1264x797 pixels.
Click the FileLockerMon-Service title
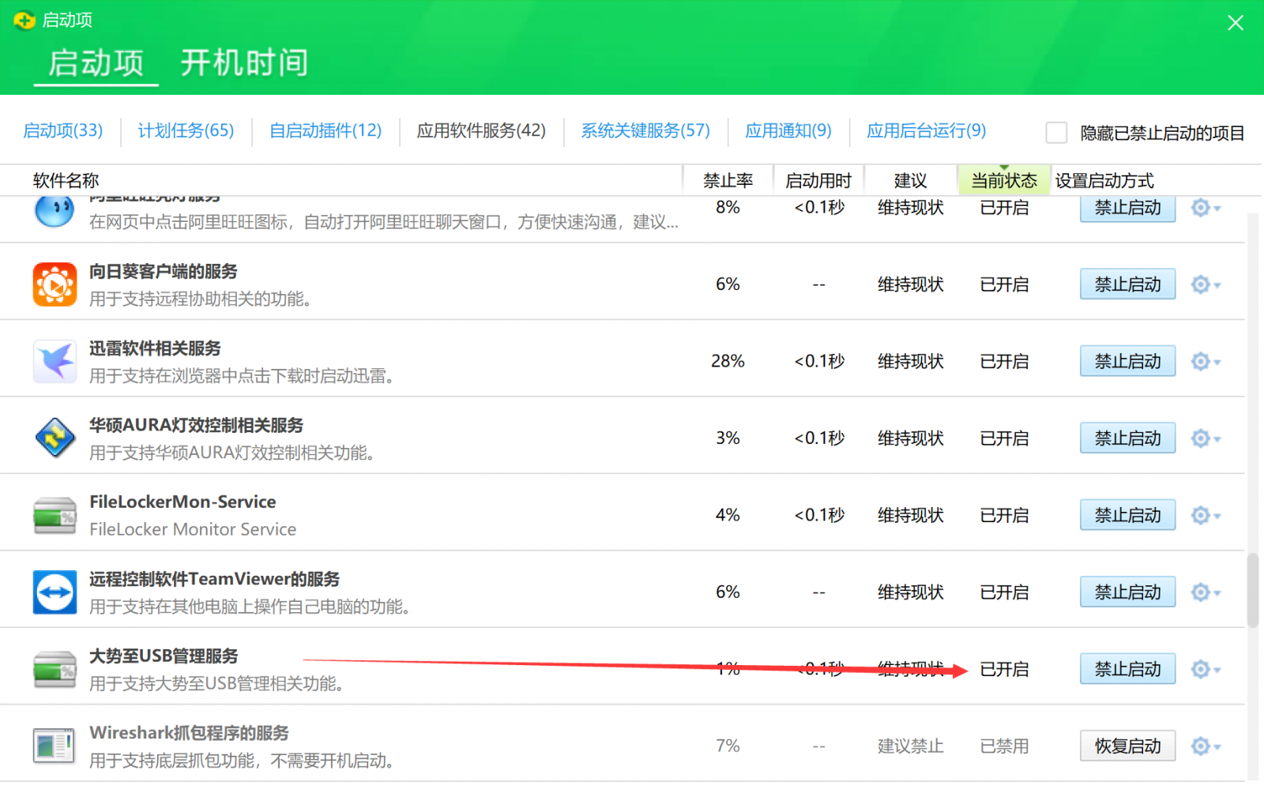(x=182, y=502)
